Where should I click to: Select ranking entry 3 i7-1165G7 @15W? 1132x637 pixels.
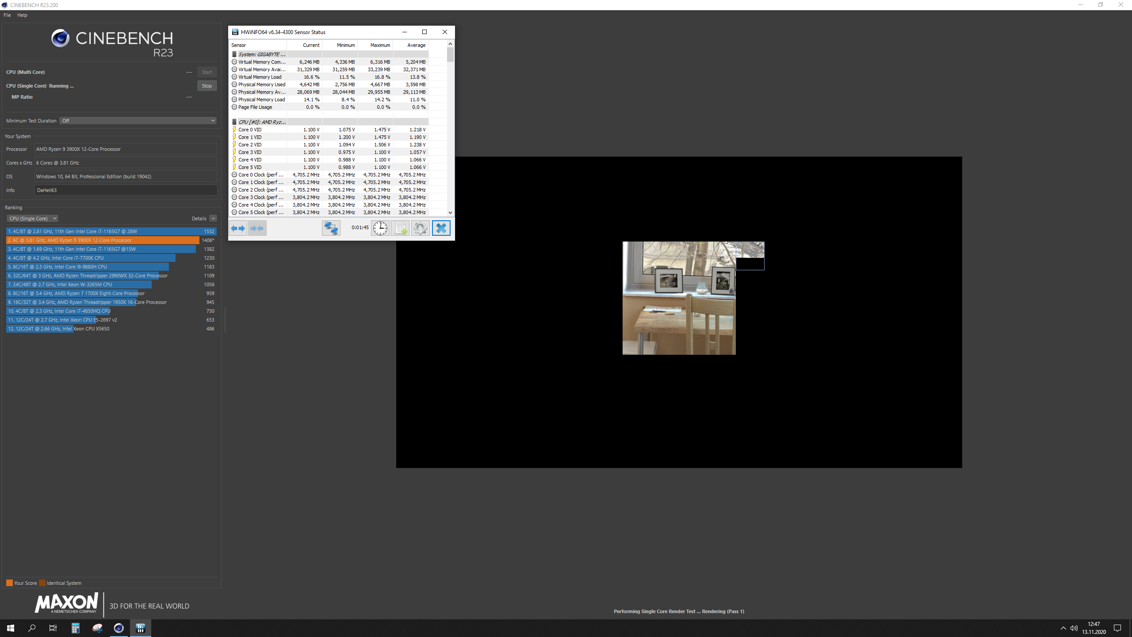click(111, 249)
